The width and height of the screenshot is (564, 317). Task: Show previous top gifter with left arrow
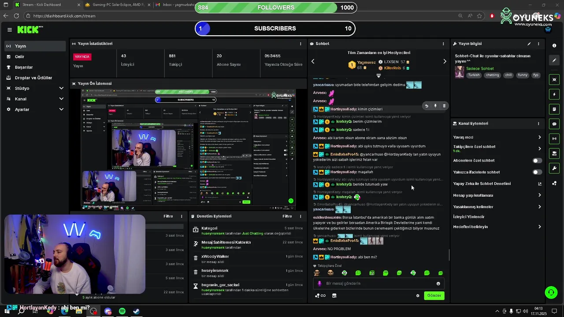click(313, 61)
